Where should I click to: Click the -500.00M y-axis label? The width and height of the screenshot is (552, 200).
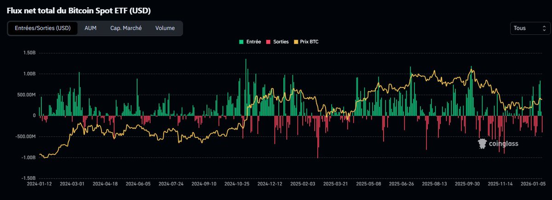[26, 137]
